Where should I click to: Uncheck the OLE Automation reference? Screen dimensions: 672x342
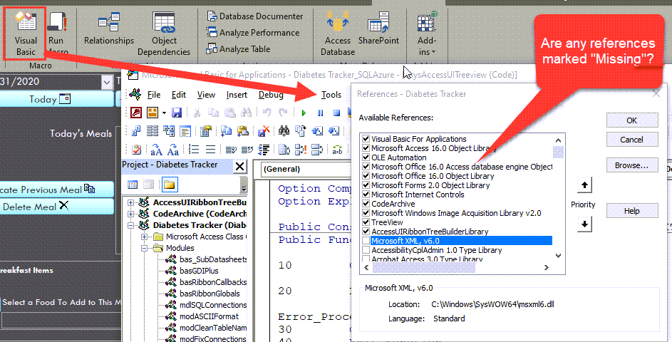[x=366, y=157]
